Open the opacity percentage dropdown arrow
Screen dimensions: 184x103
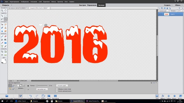point(182,11)
